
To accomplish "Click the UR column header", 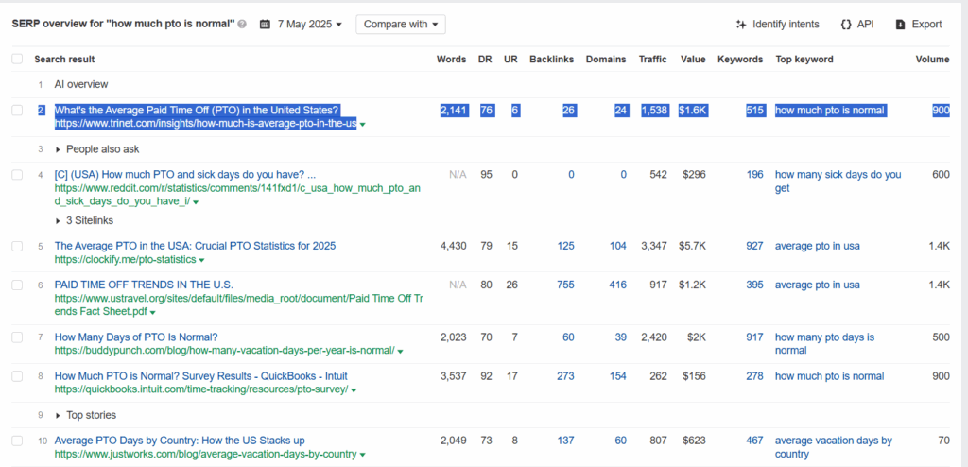I will (x=510, y=60).
